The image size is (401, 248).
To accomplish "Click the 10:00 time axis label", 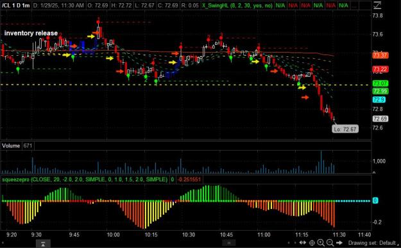I will (x=113, y=235).
